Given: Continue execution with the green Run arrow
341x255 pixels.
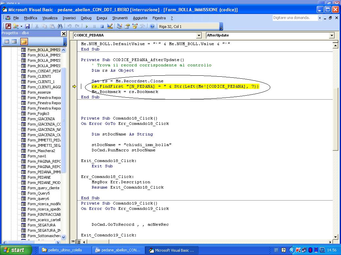Looking at the screenshot, I should (87, 26).
